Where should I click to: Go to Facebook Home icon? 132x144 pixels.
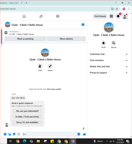click(x=24, y=16)
